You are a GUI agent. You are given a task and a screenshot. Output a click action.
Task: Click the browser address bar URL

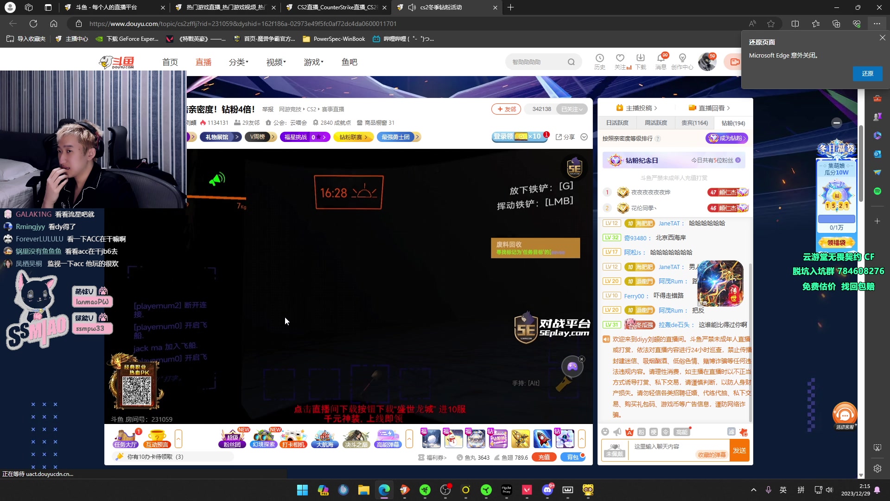coord(243,24)
